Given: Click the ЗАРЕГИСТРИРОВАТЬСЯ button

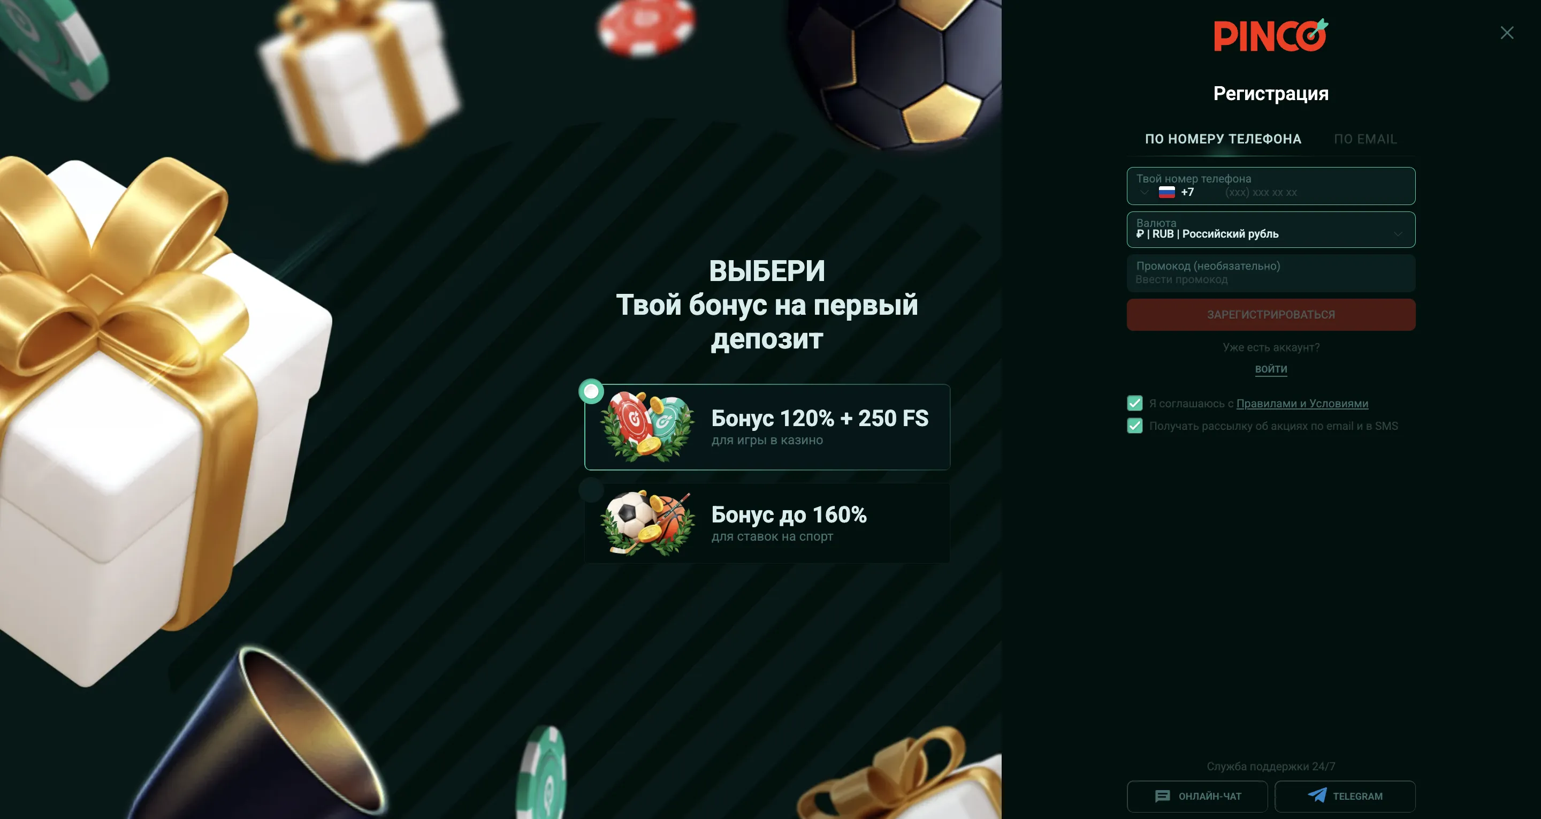Looking at the screenshot, I should [1271, 314].
